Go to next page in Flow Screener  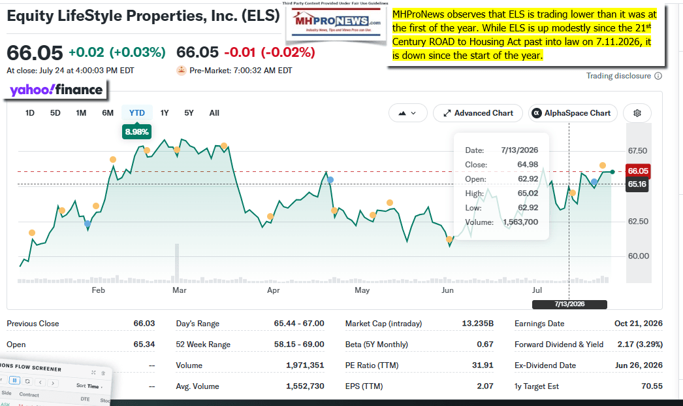click(53, 383)
